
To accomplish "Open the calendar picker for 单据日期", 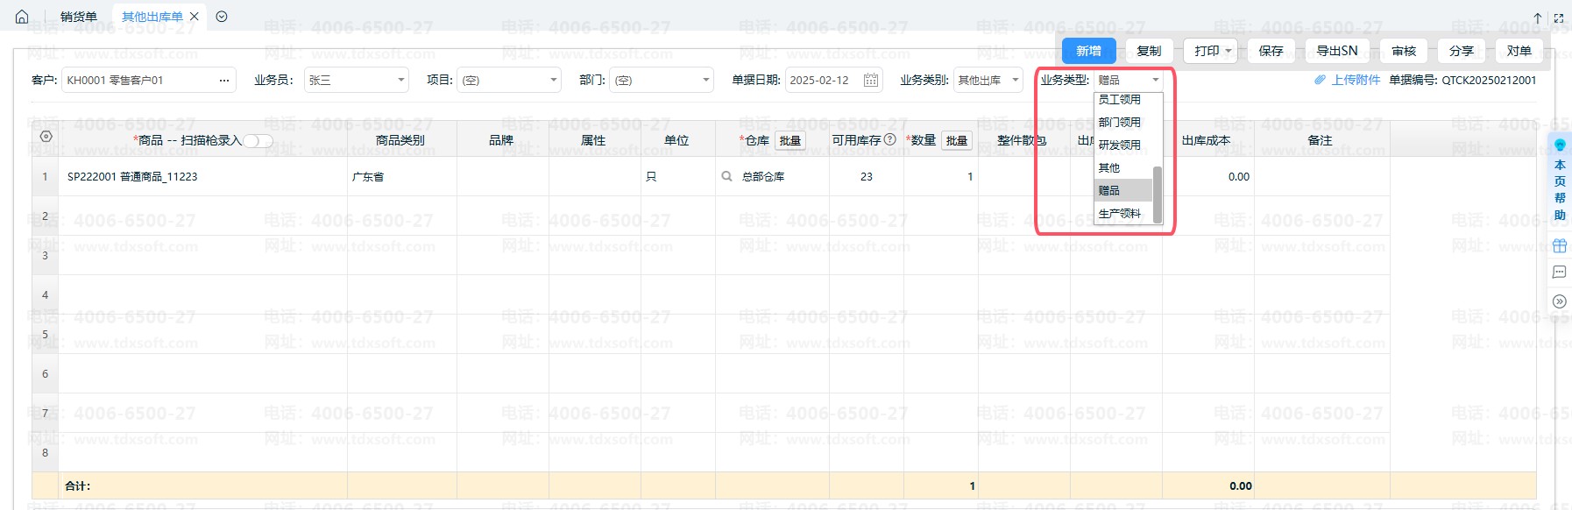I will 870,80.
